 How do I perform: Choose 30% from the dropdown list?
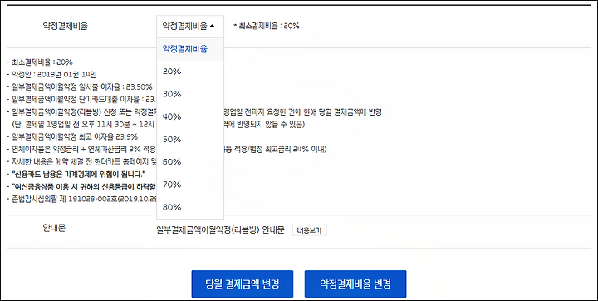190,94
